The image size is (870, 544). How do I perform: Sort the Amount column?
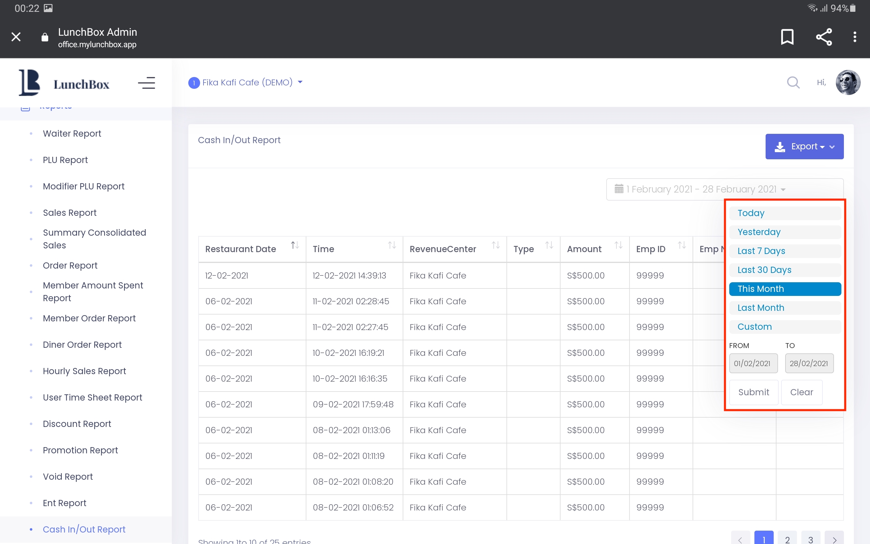pos(618,245)
